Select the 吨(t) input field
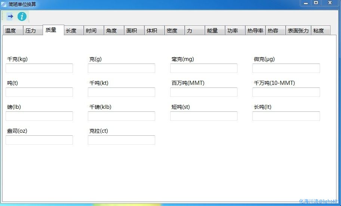The height and width of the screenshot is (206, 341). (39, 92)
